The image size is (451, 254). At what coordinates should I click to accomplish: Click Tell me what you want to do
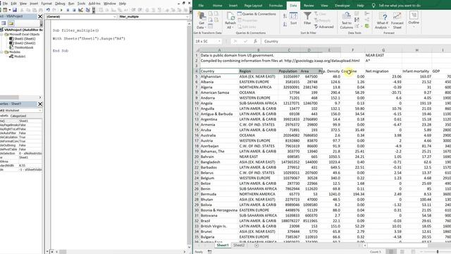click(400, 6)
